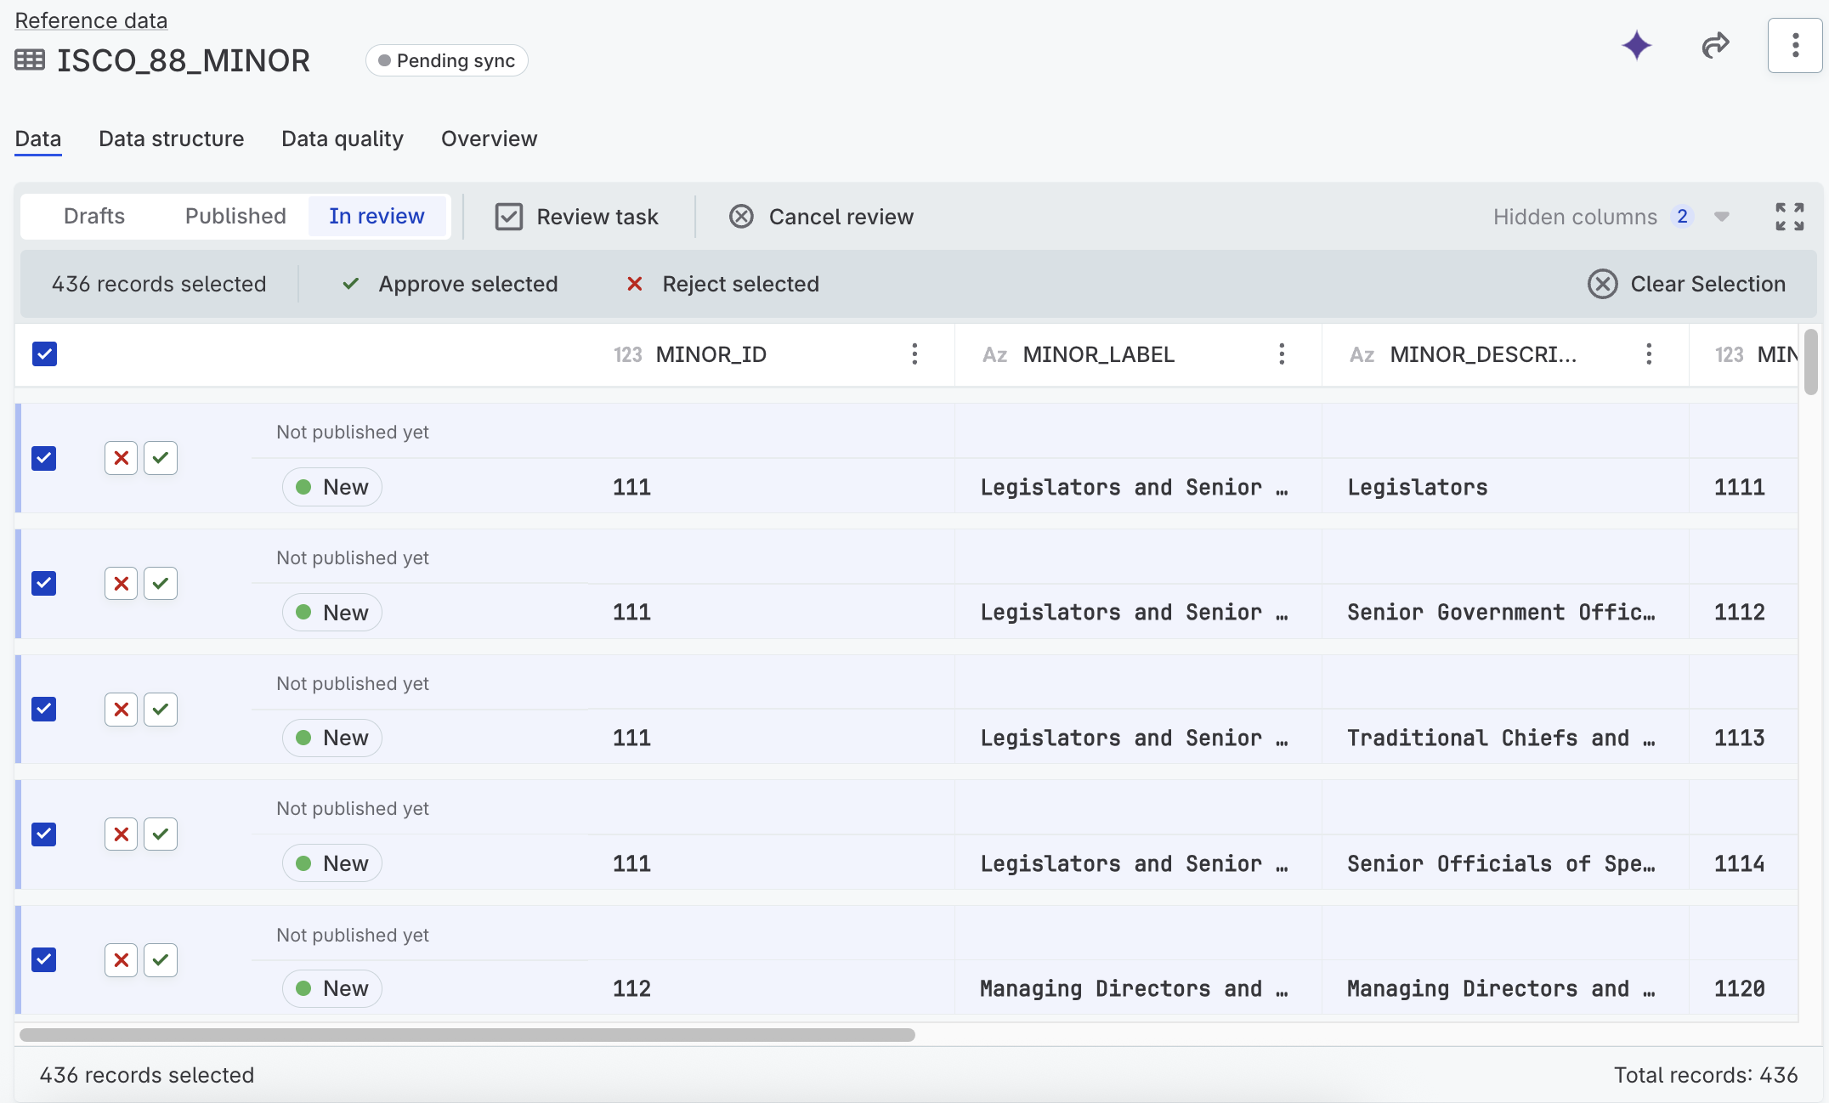This screenshot has height=1103, width=1829.
Task: Deselect the checkbox for record 1112
Action: 43,583
